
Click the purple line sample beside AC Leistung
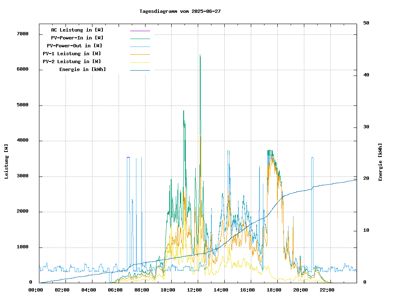pos(140,30)
